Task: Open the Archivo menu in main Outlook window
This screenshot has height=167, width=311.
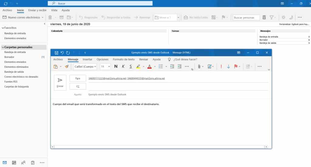Action: (x=7, y=10)
